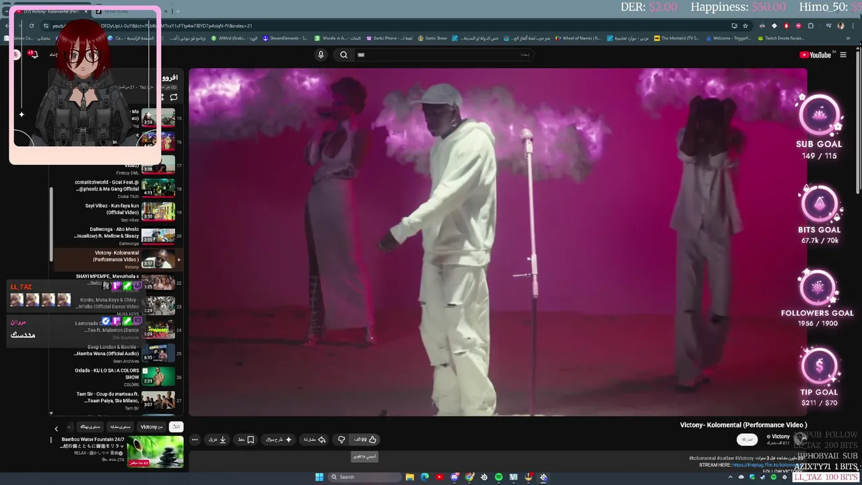Viewport: 862px width, 485px height.
Task: Open options for Bamboo Water Fountain video
Action: 51,440
